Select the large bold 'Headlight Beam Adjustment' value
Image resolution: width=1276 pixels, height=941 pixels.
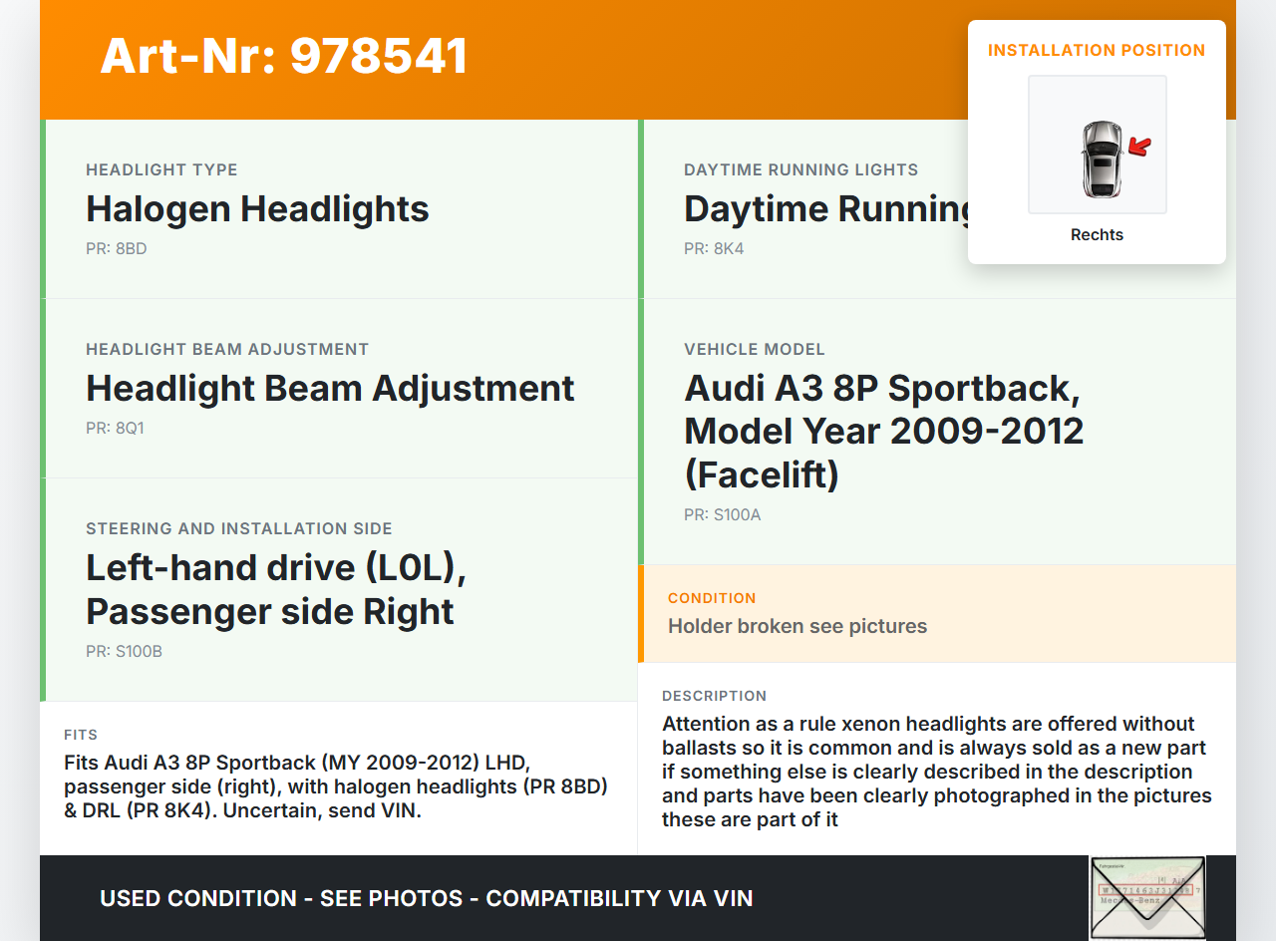(330, 389)
